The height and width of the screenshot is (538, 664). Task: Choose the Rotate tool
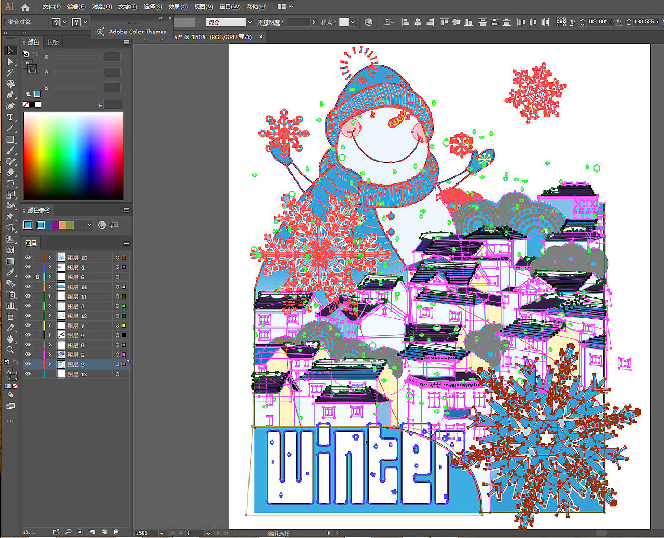coord(10,183)
